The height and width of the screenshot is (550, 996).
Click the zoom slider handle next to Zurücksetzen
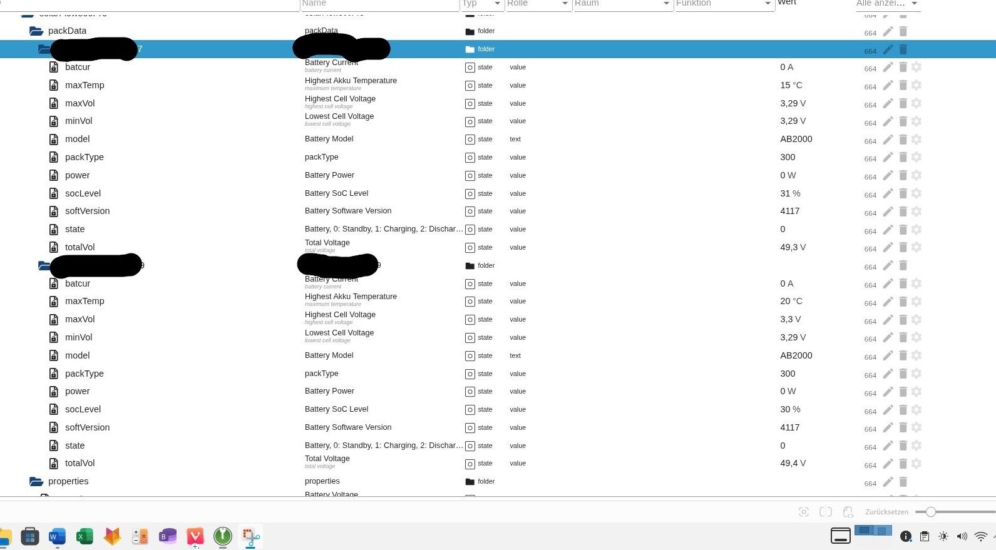click(x=931, y=512)
